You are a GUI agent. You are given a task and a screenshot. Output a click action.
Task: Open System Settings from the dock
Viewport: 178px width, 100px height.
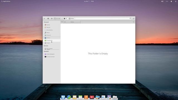click(103, 97)
